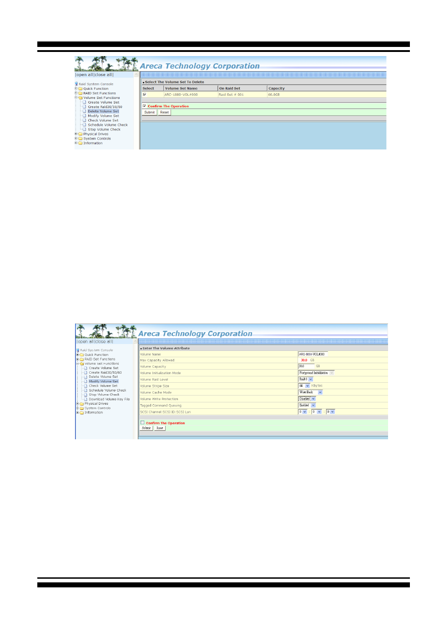Click Information folder icon on delete-volume screen
The height and width of the screenshot is (617, 434).
click(x=81, y=143)
